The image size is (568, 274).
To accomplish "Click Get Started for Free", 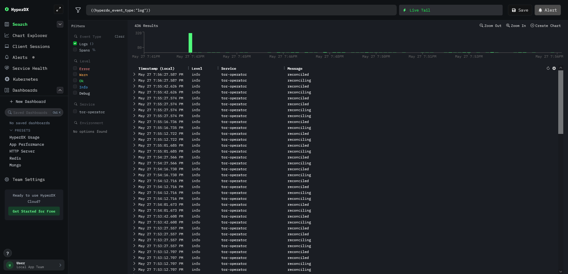I will point(34,211).
